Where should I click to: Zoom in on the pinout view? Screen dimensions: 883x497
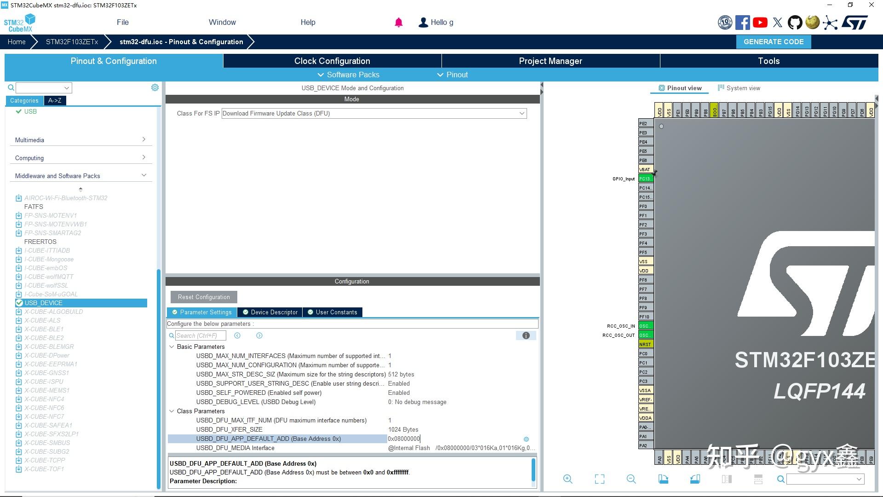568,479
